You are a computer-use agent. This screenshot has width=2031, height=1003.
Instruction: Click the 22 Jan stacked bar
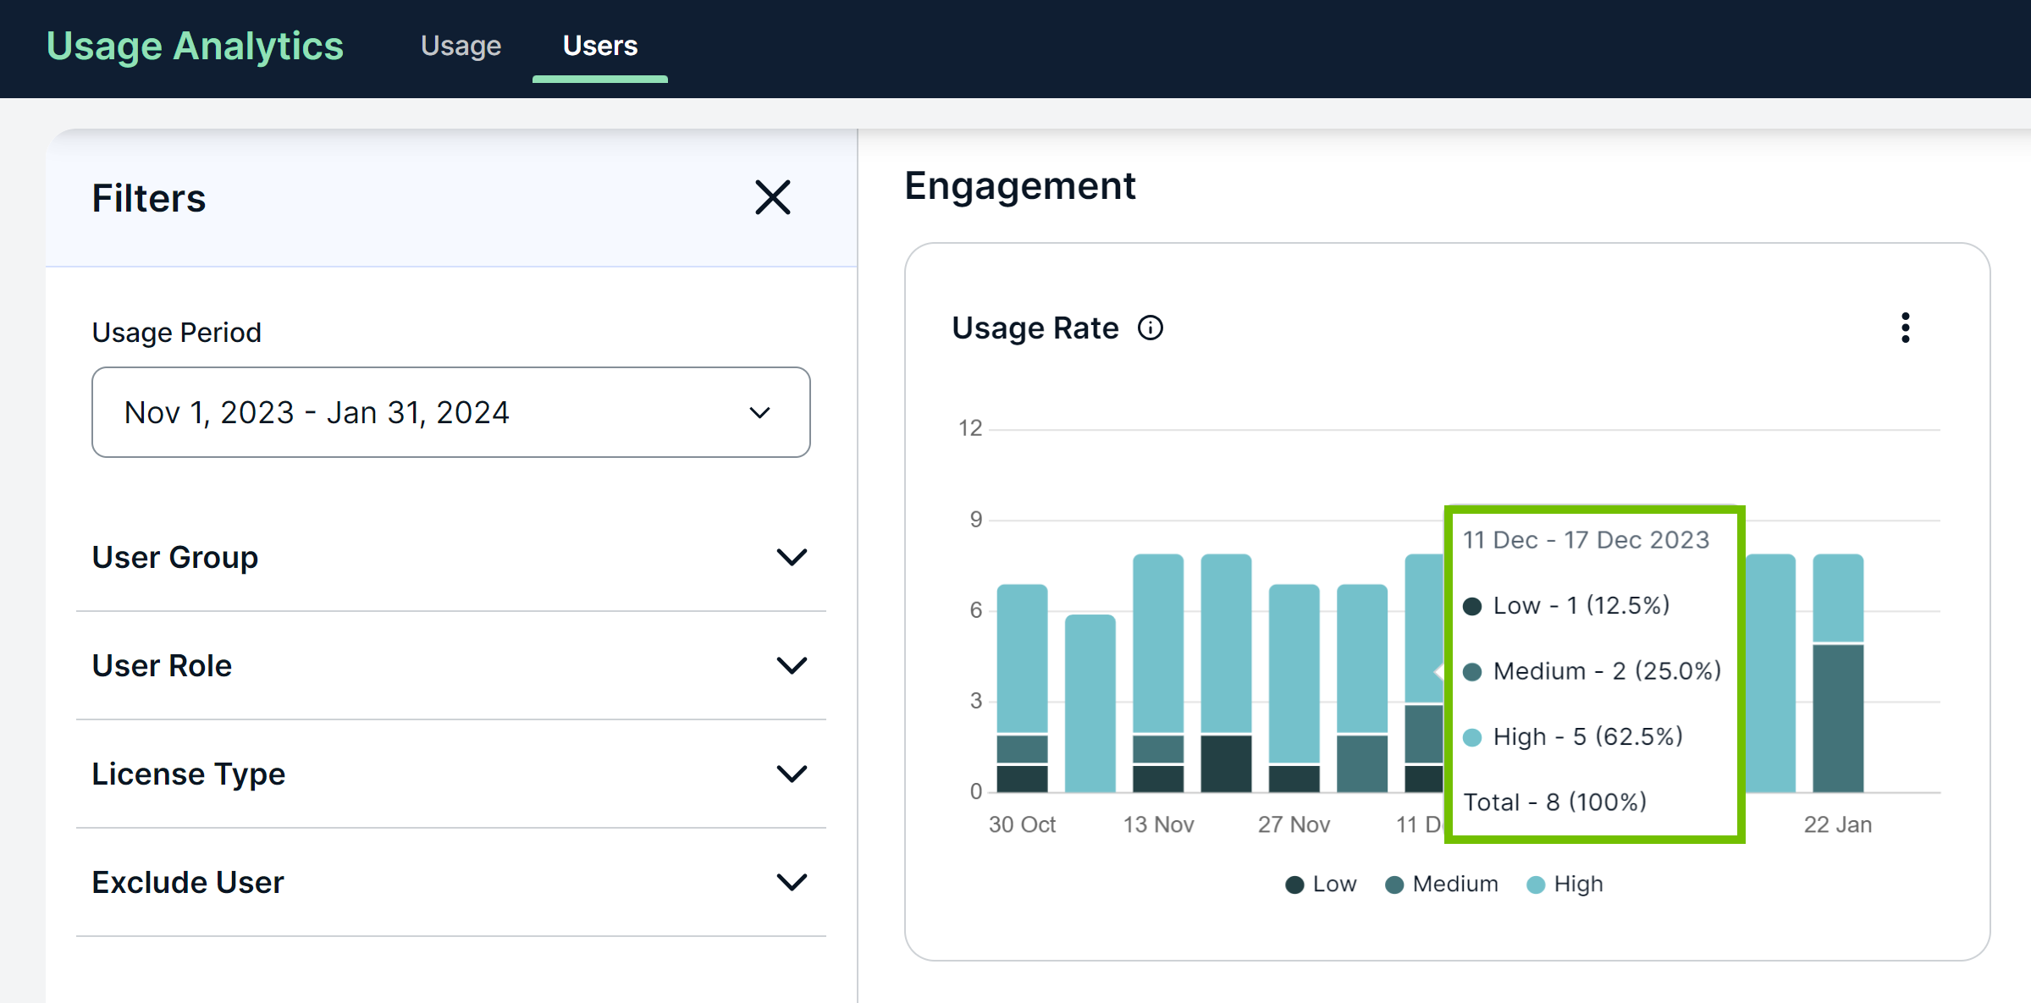click(1837, 677)
